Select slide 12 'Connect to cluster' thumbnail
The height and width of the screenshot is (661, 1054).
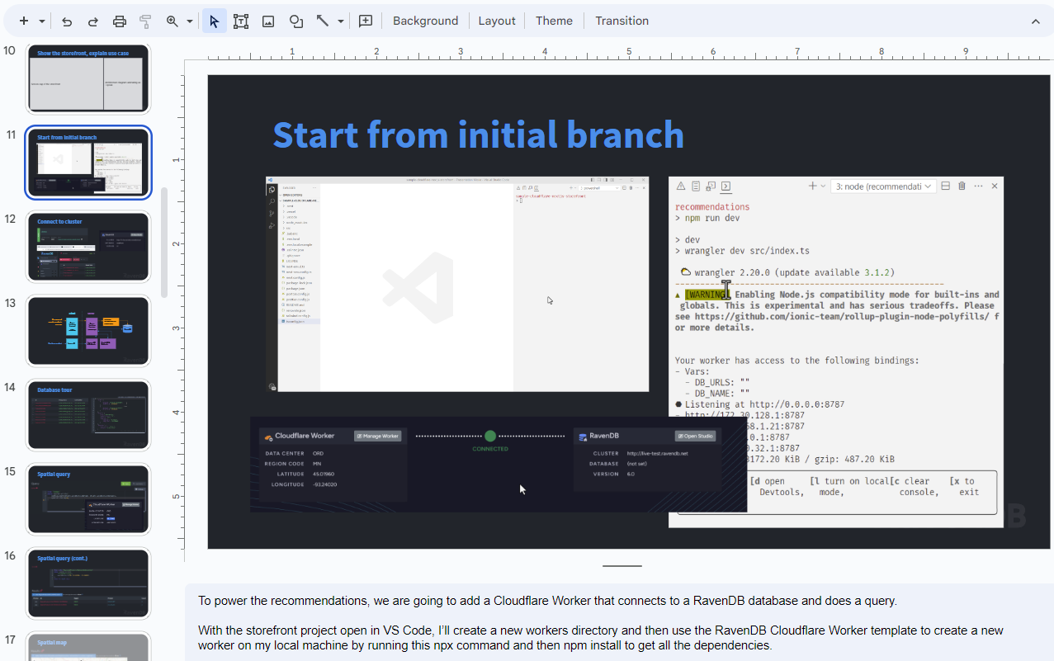coord(89,247)
